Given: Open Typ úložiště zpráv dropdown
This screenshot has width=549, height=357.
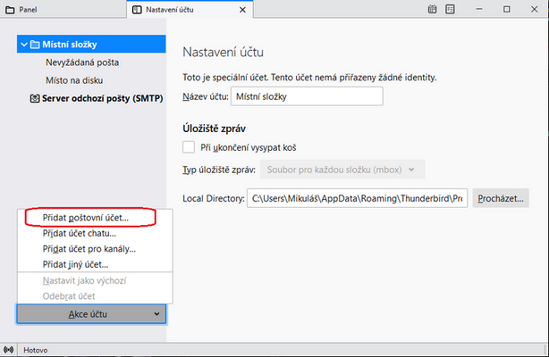Looking at the screenshot, I should coord(341,169).
